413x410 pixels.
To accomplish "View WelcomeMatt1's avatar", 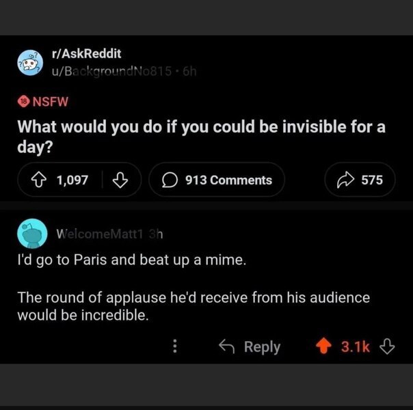I will tap(31, 234).
